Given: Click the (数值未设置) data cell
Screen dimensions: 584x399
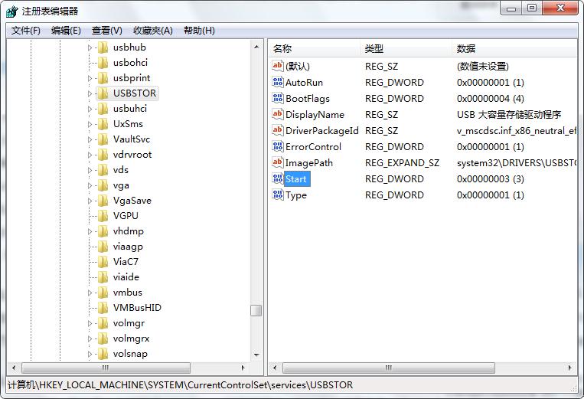Looking at the screenshot, I should (483, 67).
